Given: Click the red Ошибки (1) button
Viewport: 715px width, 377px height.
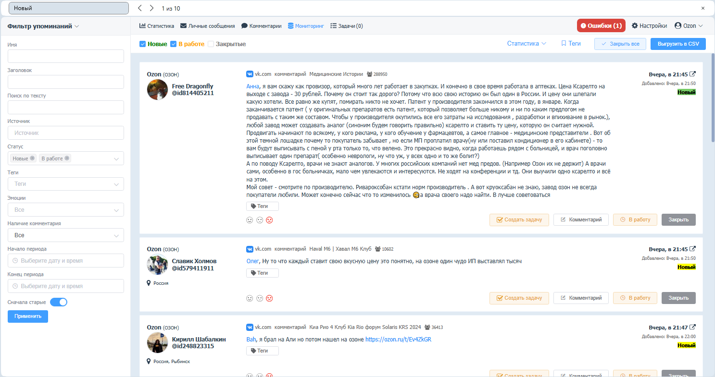Looking at the screenshot, I should (x=601, y=26).
